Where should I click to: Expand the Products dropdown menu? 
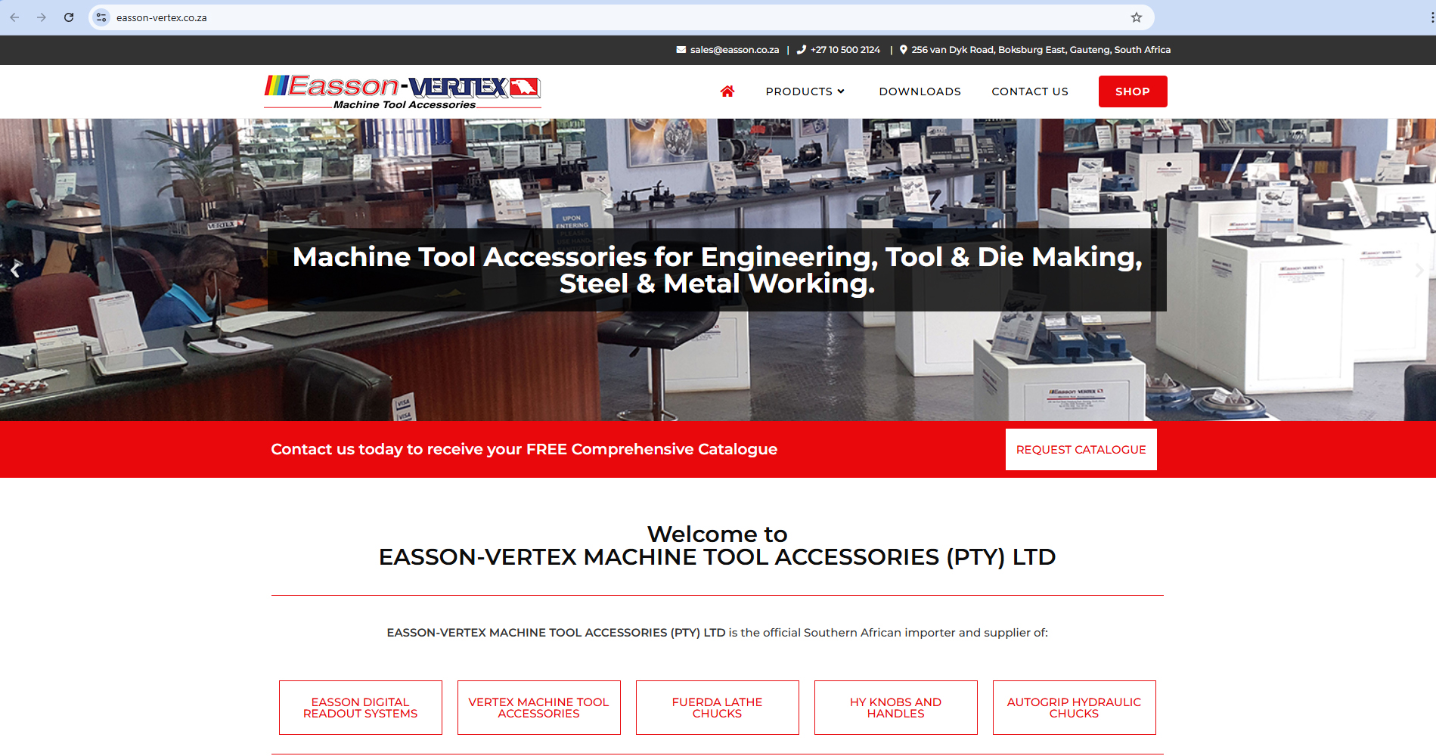coord(805,91)
